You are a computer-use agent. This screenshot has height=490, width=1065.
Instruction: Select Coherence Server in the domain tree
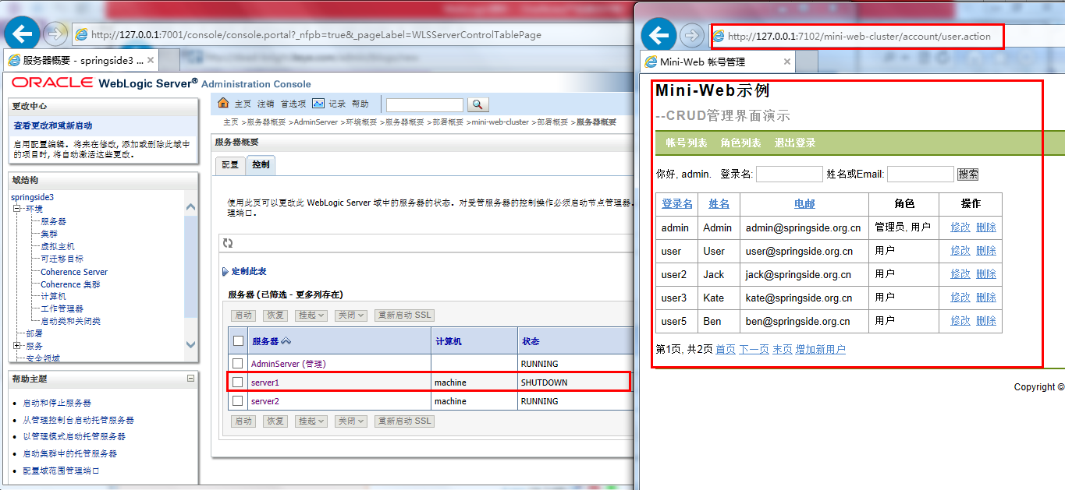[x=74, y=272]
